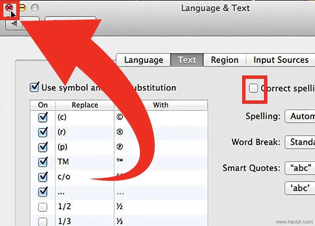The width and height of the screenshot is (315, 226).
Task: Minimize the window with the yellow button
Action: point(22,8)
